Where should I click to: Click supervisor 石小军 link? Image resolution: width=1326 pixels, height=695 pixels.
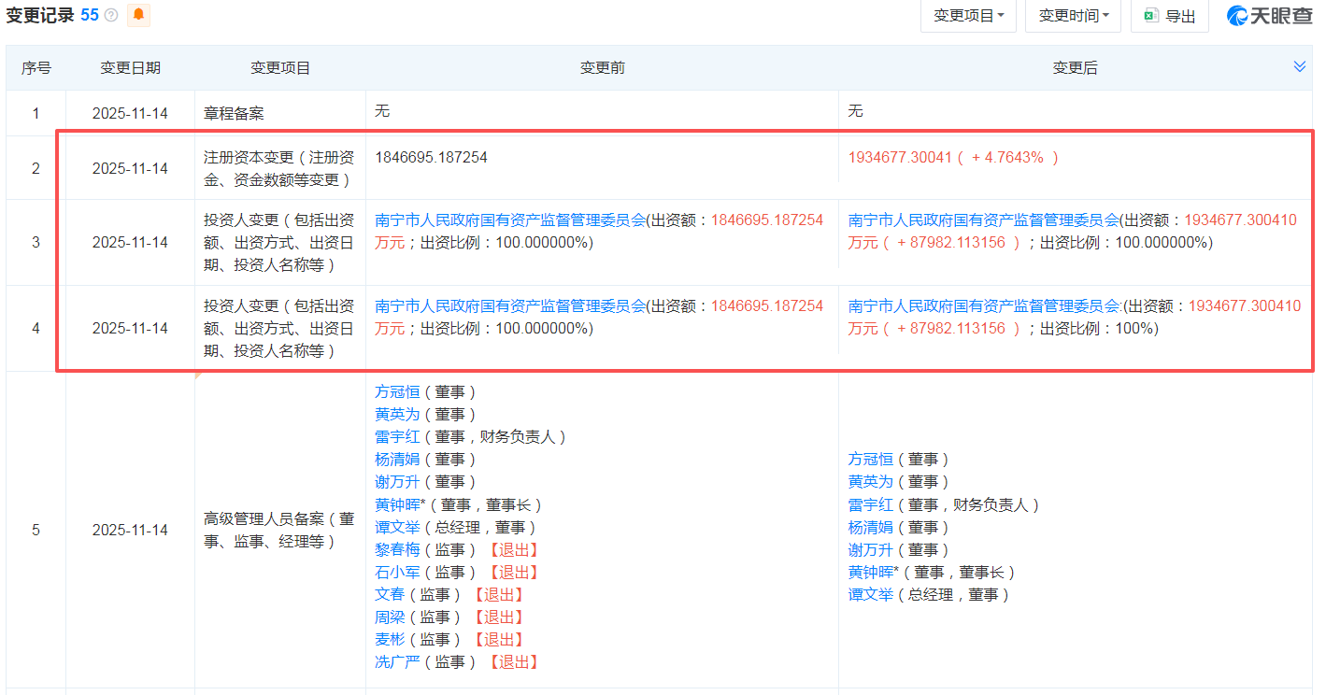(x=396, y=572)
